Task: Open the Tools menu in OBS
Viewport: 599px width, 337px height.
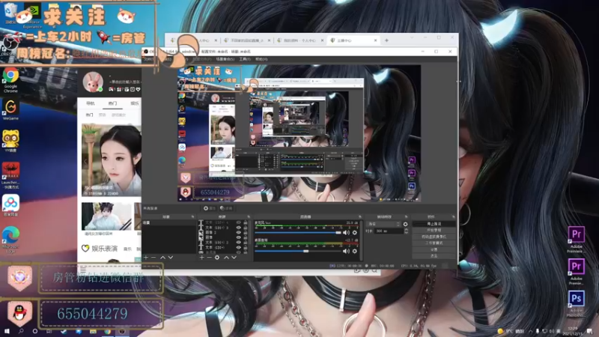Action: pos(245,59)
